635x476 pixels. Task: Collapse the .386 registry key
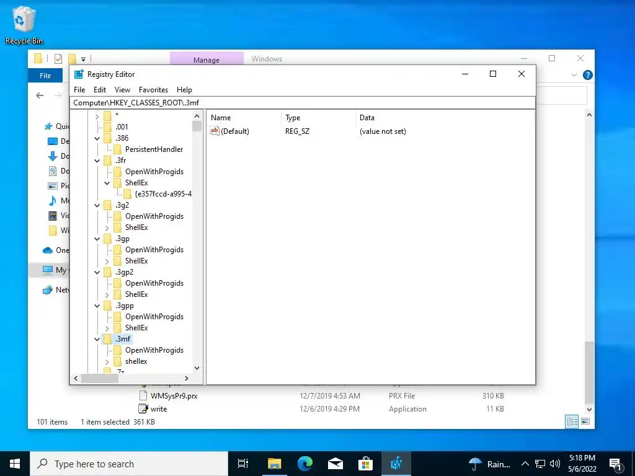coord(97,138)
